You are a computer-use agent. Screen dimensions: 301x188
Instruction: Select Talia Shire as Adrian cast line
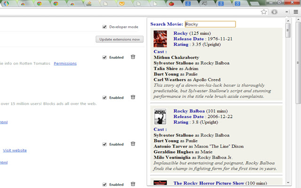[x=176, y=69]
